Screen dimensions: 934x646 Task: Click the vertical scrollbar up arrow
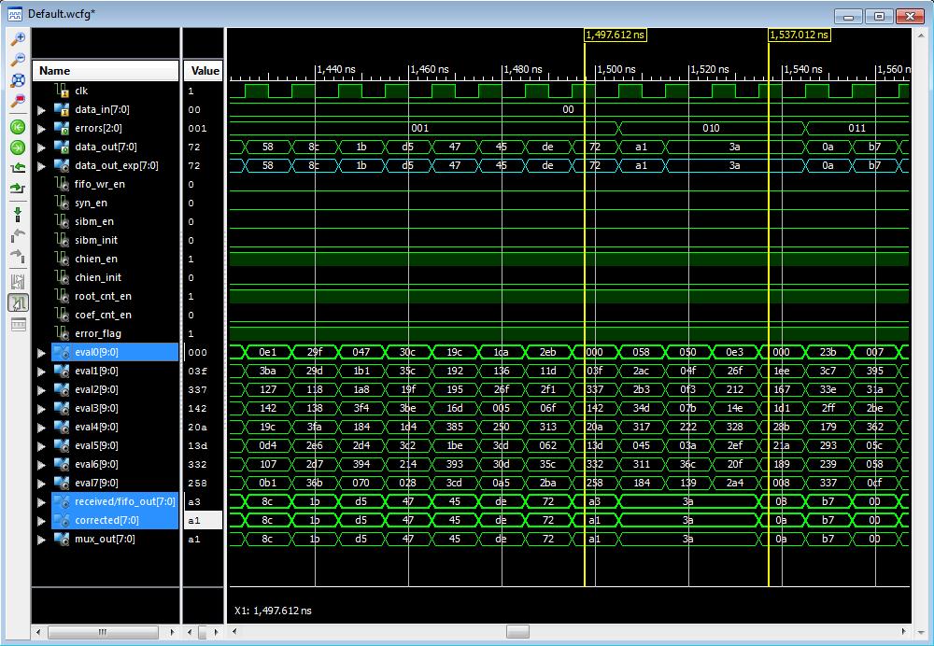tap(922, 35)
